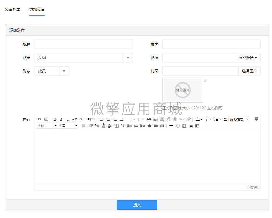The width and height of the screenshot is (272, 218).
Task: Underline the selected text
Action: click(68, 119)
